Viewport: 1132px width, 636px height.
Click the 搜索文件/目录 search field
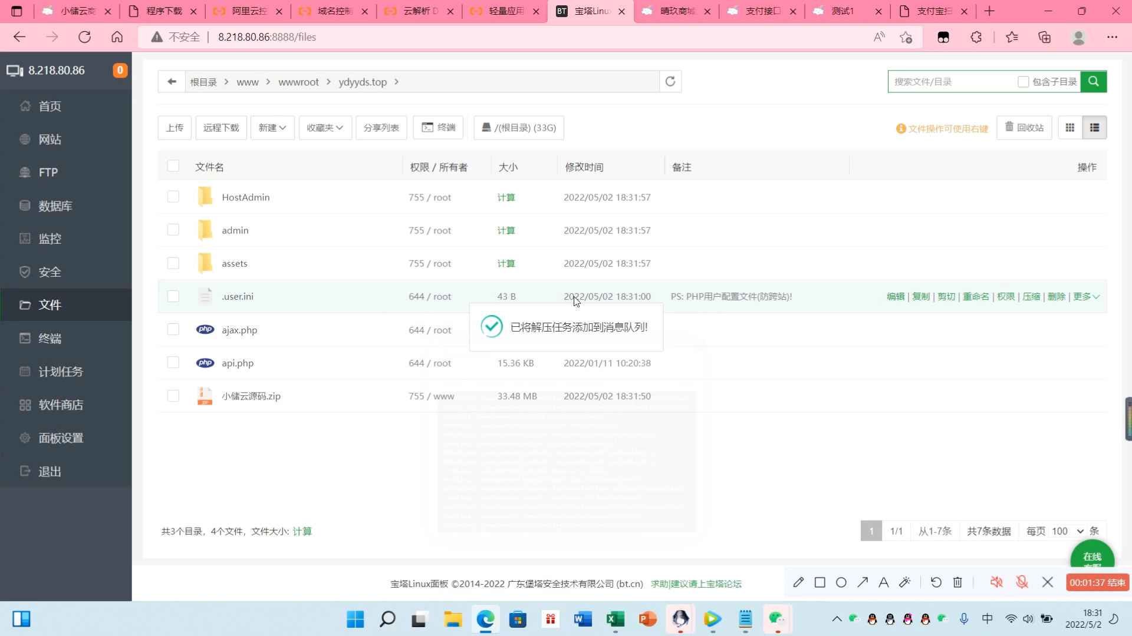coord(952,82)
